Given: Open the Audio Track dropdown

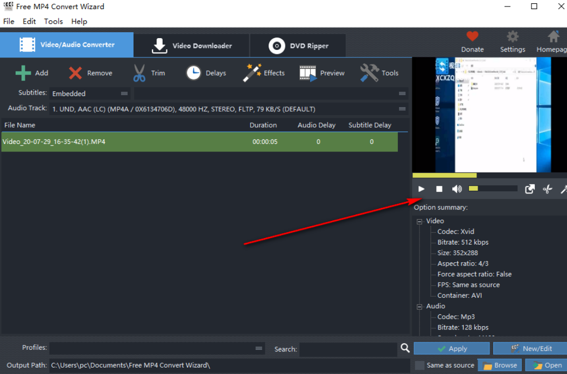Looking at the screenshot, I should [x=228, y=109].
